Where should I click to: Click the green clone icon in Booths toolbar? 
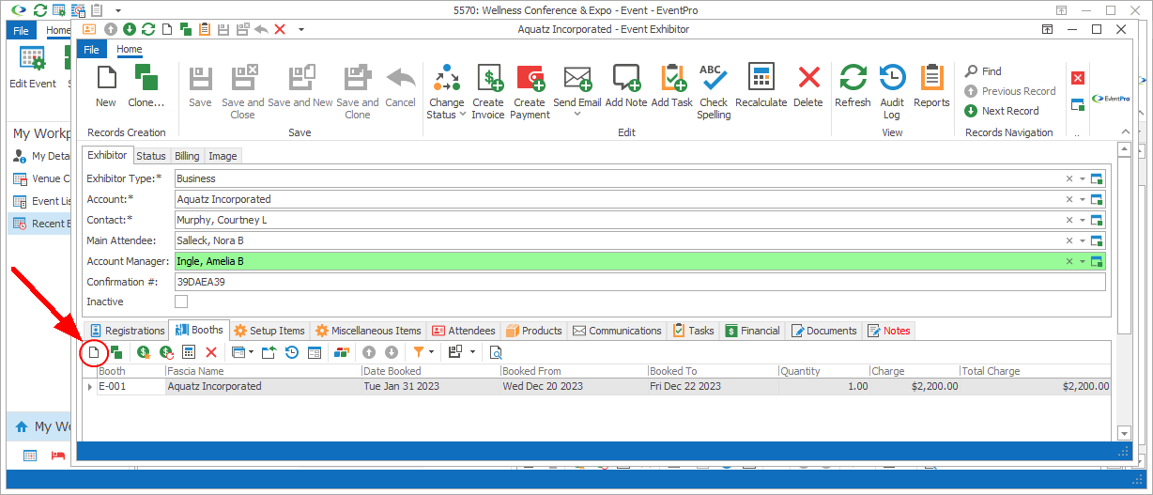pyautogui.click(x=115, y=352)
